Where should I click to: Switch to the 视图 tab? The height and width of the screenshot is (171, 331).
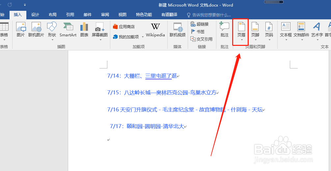pyautogui.click(x=123, y=15)
